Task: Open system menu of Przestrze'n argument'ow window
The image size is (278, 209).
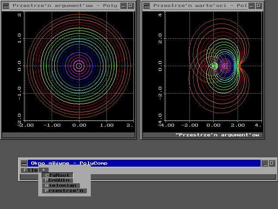Action: pos(6,6)
